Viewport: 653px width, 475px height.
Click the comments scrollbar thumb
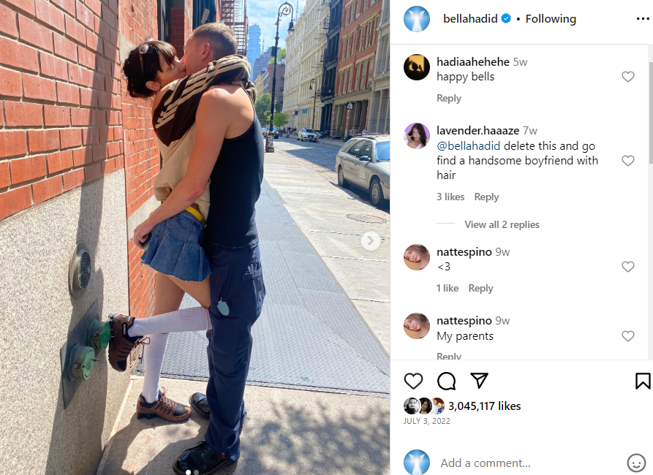(651, 113)
